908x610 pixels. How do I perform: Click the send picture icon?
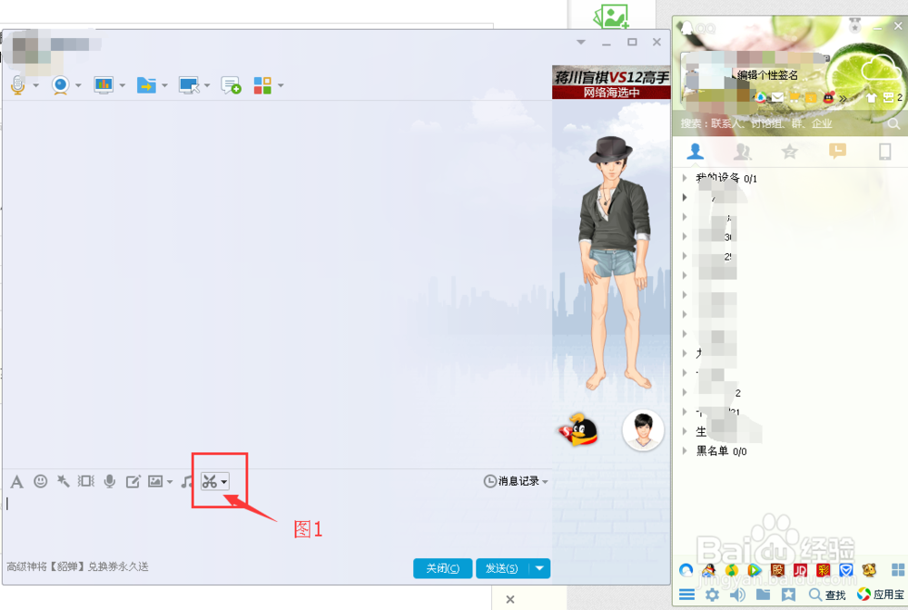[x=155, y=481]
